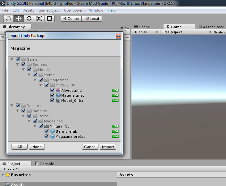Click the Game folder icon
Viewport: 226px width, 186px height.
coord(23,59)
